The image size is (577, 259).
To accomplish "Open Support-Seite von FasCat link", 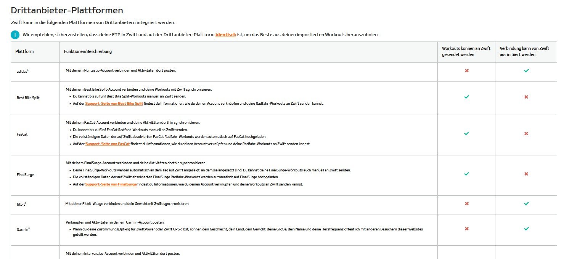I will (108, 144).
